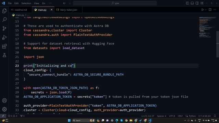Close the main.py tab
Image resolution: width=219 pixels, height=123 pixels.
click(52, 10)
